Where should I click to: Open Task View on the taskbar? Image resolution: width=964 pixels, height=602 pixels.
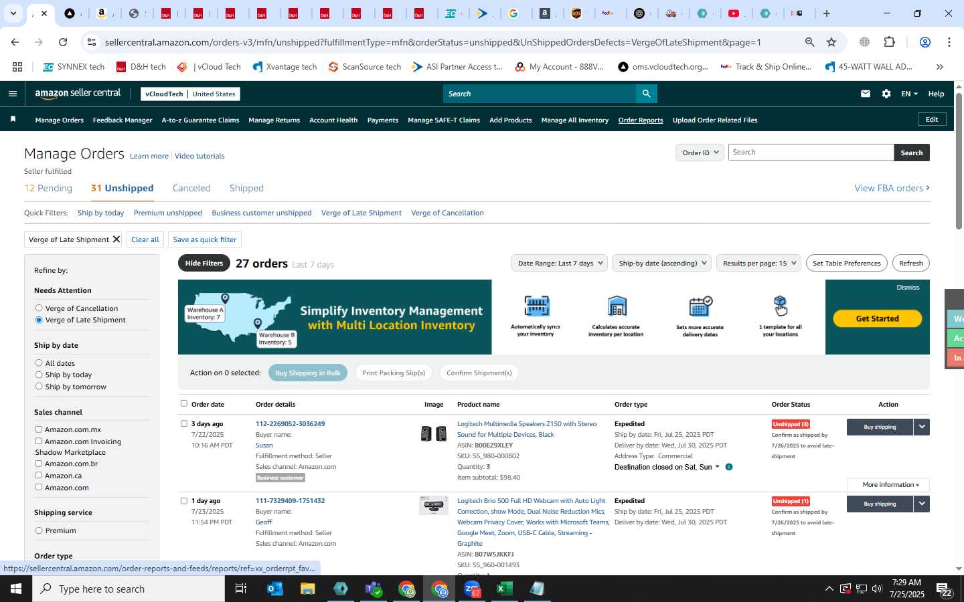pyautogui.click(x=241, y=589)
